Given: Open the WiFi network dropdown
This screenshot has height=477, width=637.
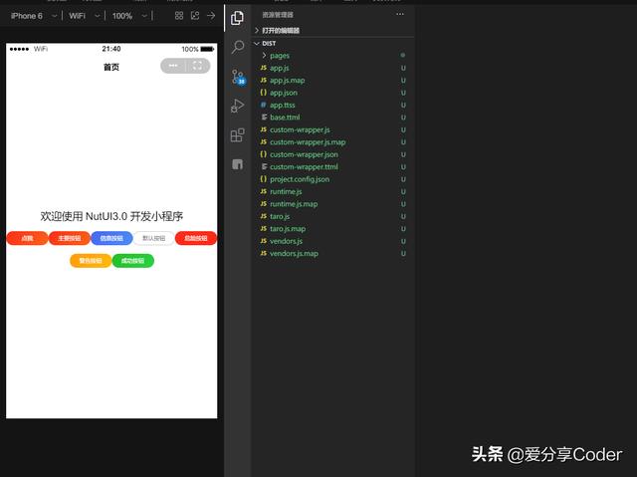Looking at the screenshot, I should click(x=84, y=16).
